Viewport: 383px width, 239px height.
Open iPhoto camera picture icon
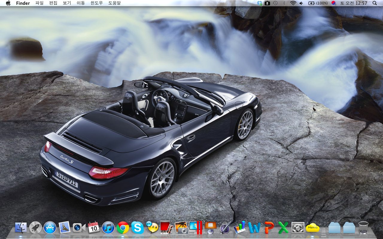pyautogui.click(x=181, y=228)
